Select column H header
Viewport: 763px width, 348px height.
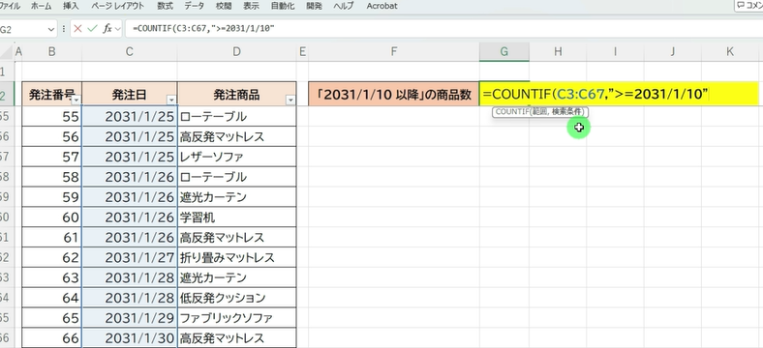(558, 51)
